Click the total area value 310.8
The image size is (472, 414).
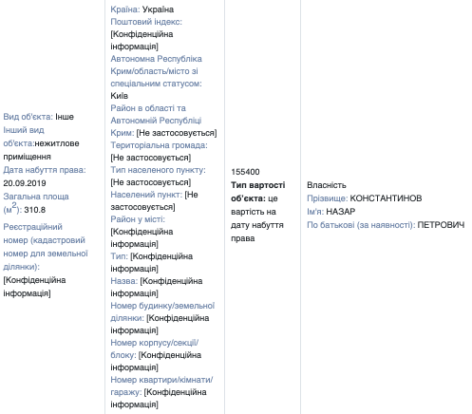35,210
